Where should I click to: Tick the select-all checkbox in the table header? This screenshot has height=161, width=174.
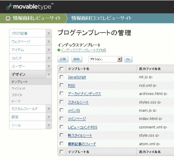pos(61,69)
